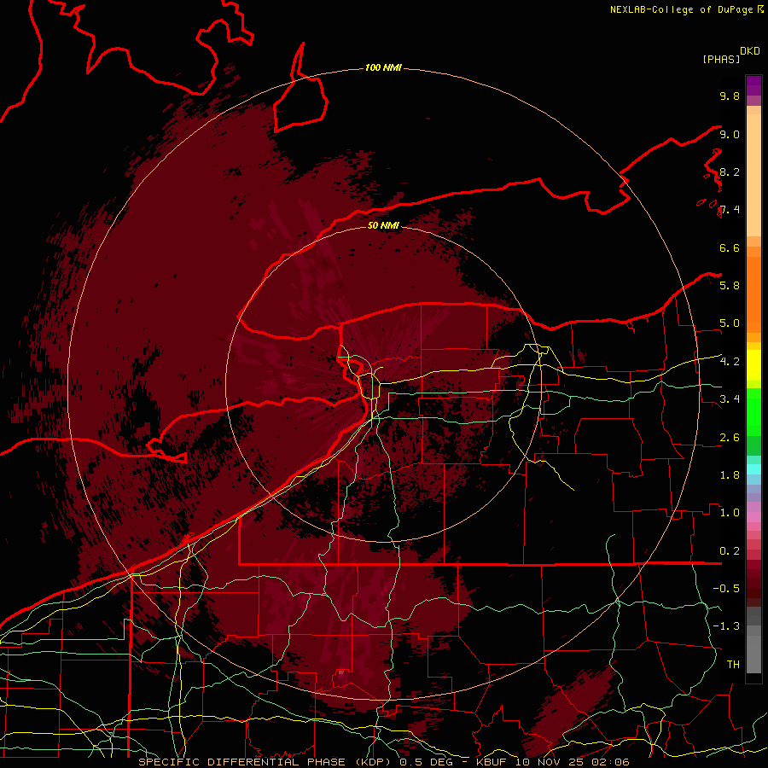Click the 5.0 legend value
768x768 pixels.
tap(730, 323)
